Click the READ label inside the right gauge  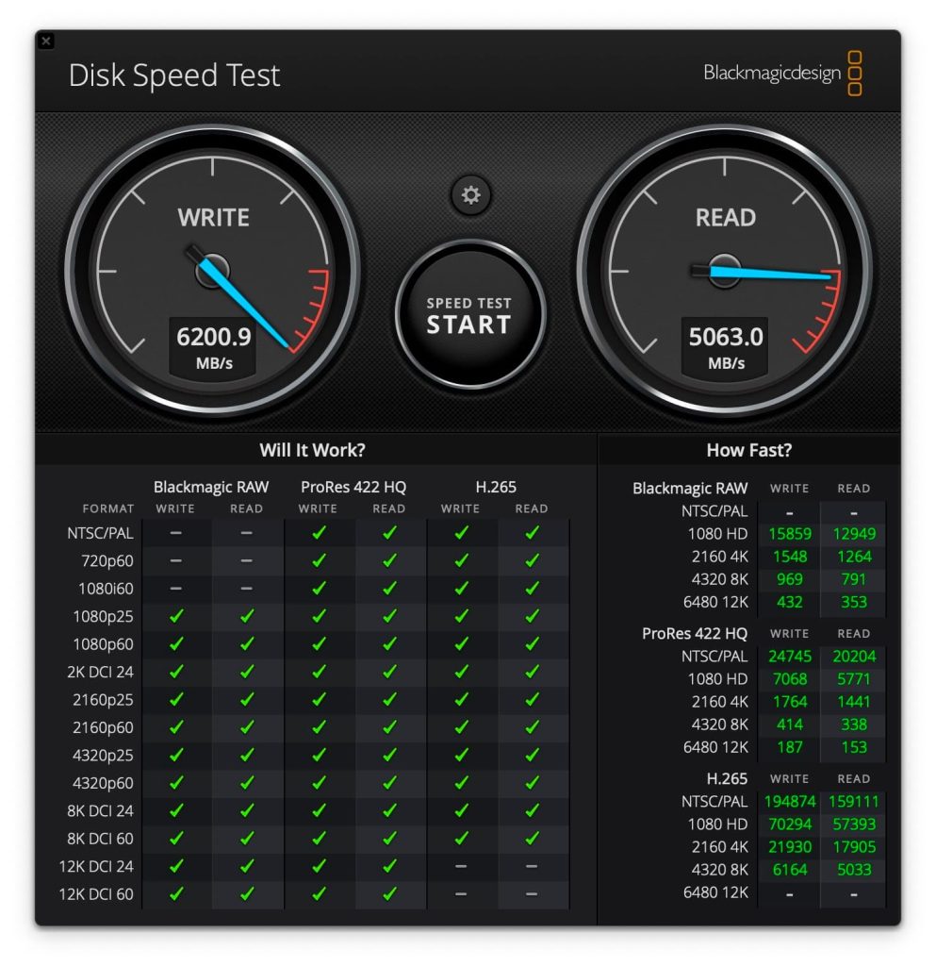pyautogui.click(x=725, y=218)
